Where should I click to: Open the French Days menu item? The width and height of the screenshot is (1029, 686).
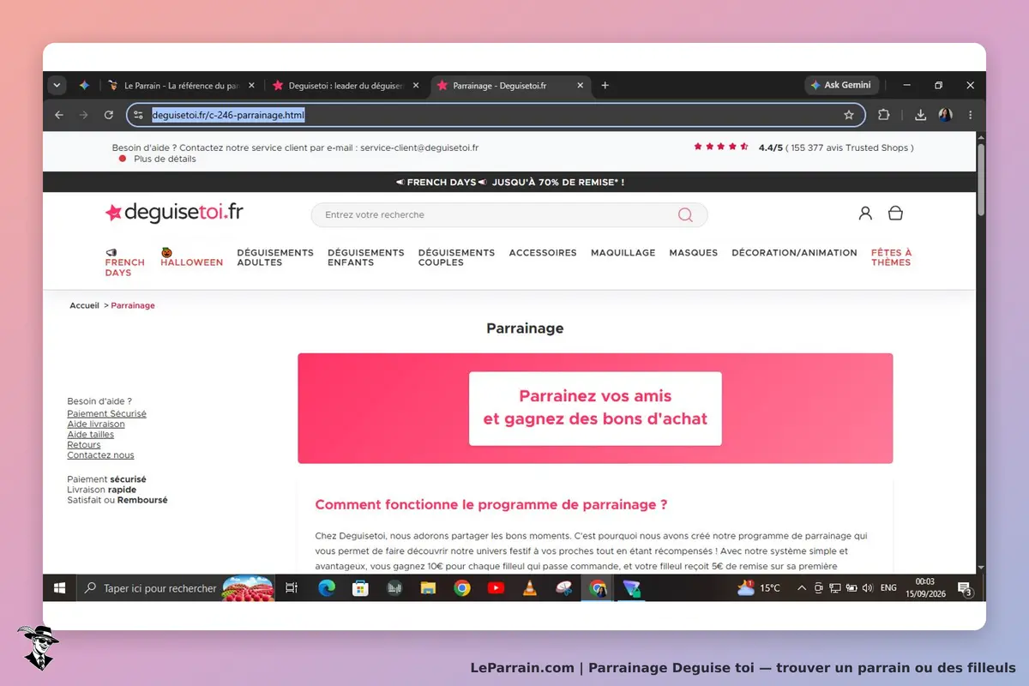coord(125,262)
